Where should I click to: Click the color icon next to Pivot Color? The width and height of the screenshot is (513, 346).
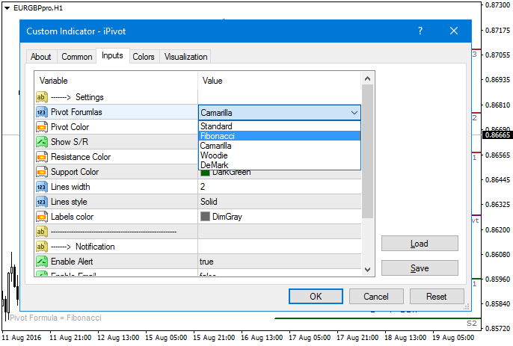[x=42, y=127]
